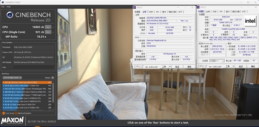
Task: Expand 工具 dropdown arrow in left CPU-Z window
Action: (x=170, y=67)
